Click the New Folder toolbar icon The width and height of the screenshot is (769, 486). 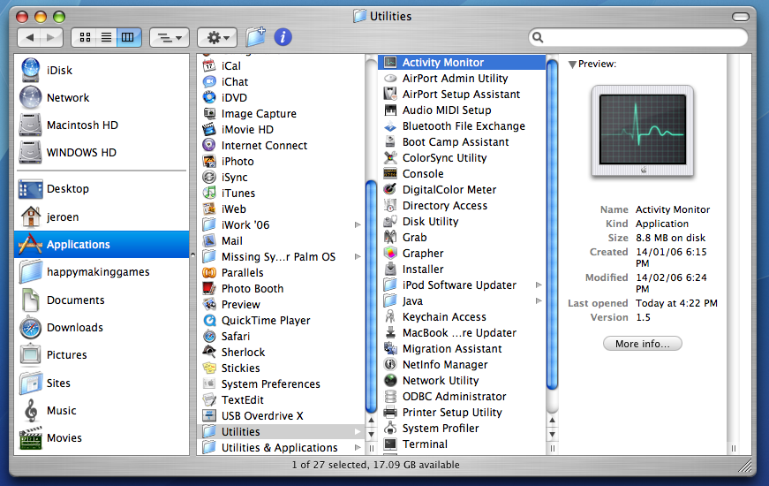point(255,37)
